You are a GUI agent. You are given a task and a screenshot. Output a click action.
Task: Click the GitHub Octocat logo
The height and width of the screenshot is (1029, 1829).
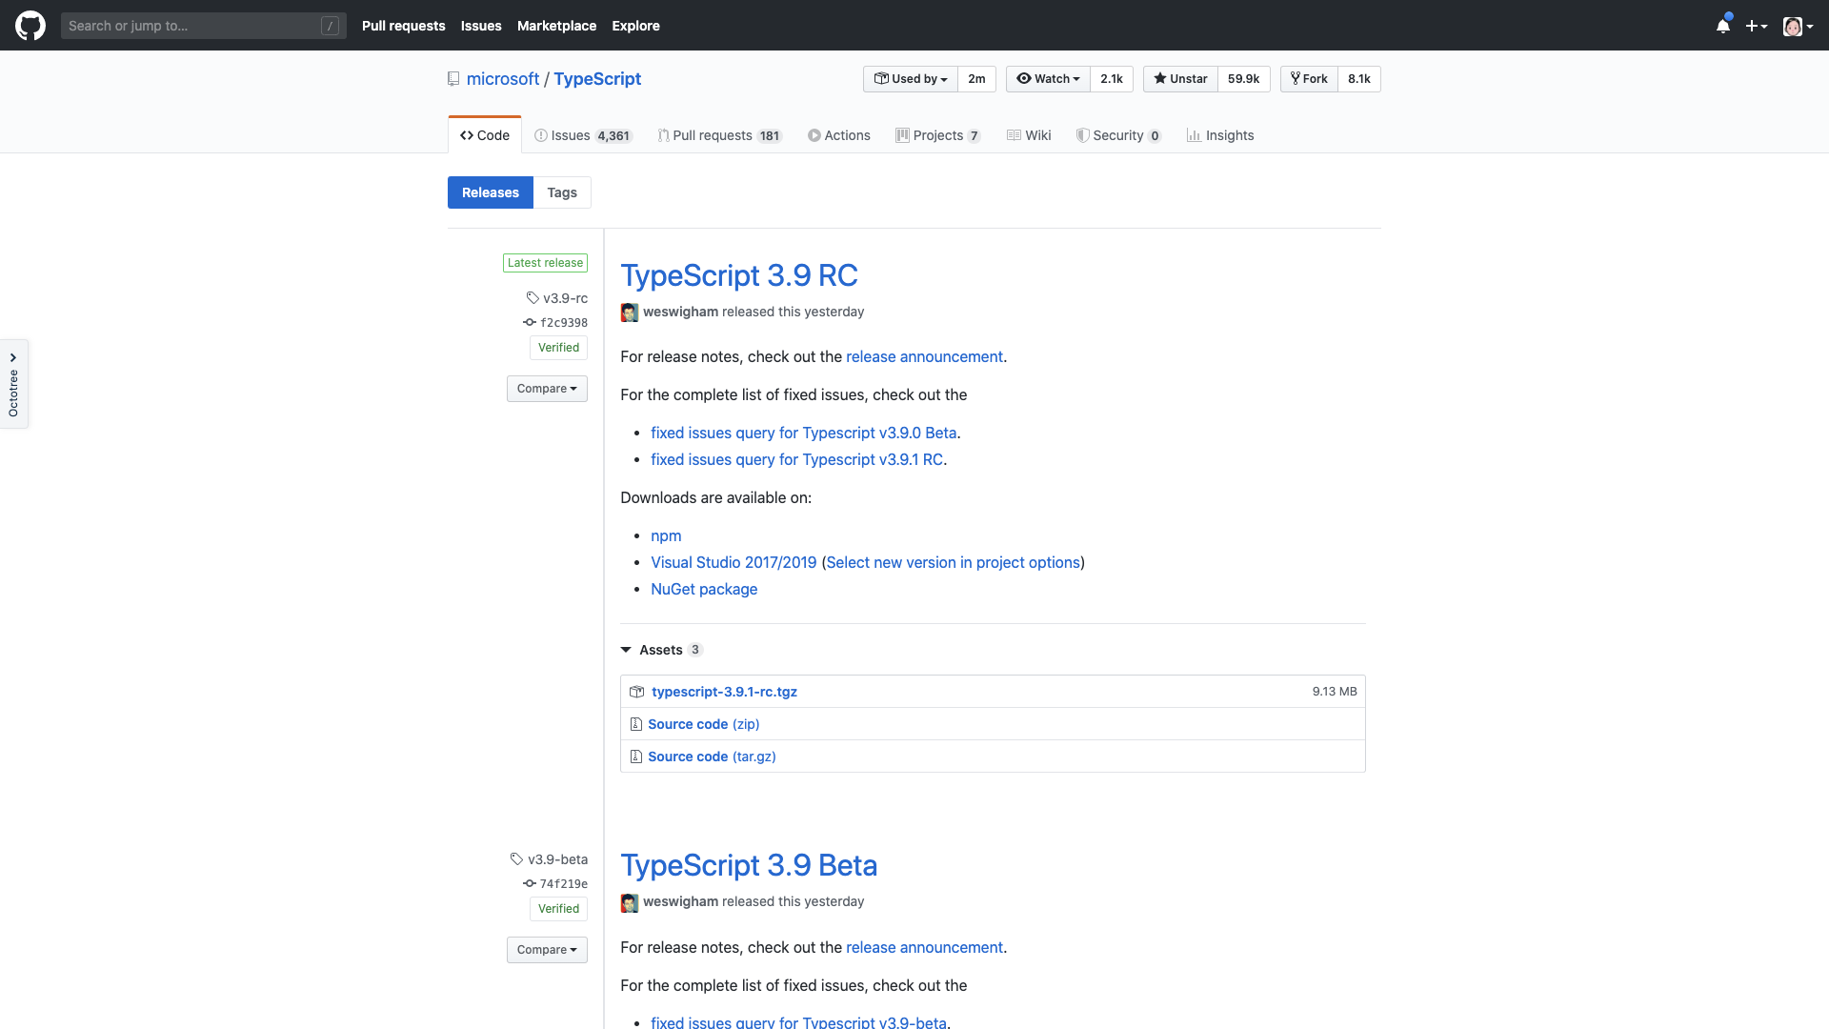click(x=30, y=26)
